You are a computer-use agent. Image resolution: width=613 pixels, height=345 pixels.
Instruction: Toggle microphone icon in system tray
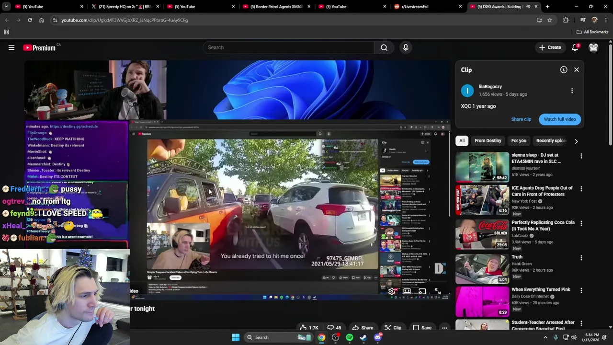(x=556, y=337)
